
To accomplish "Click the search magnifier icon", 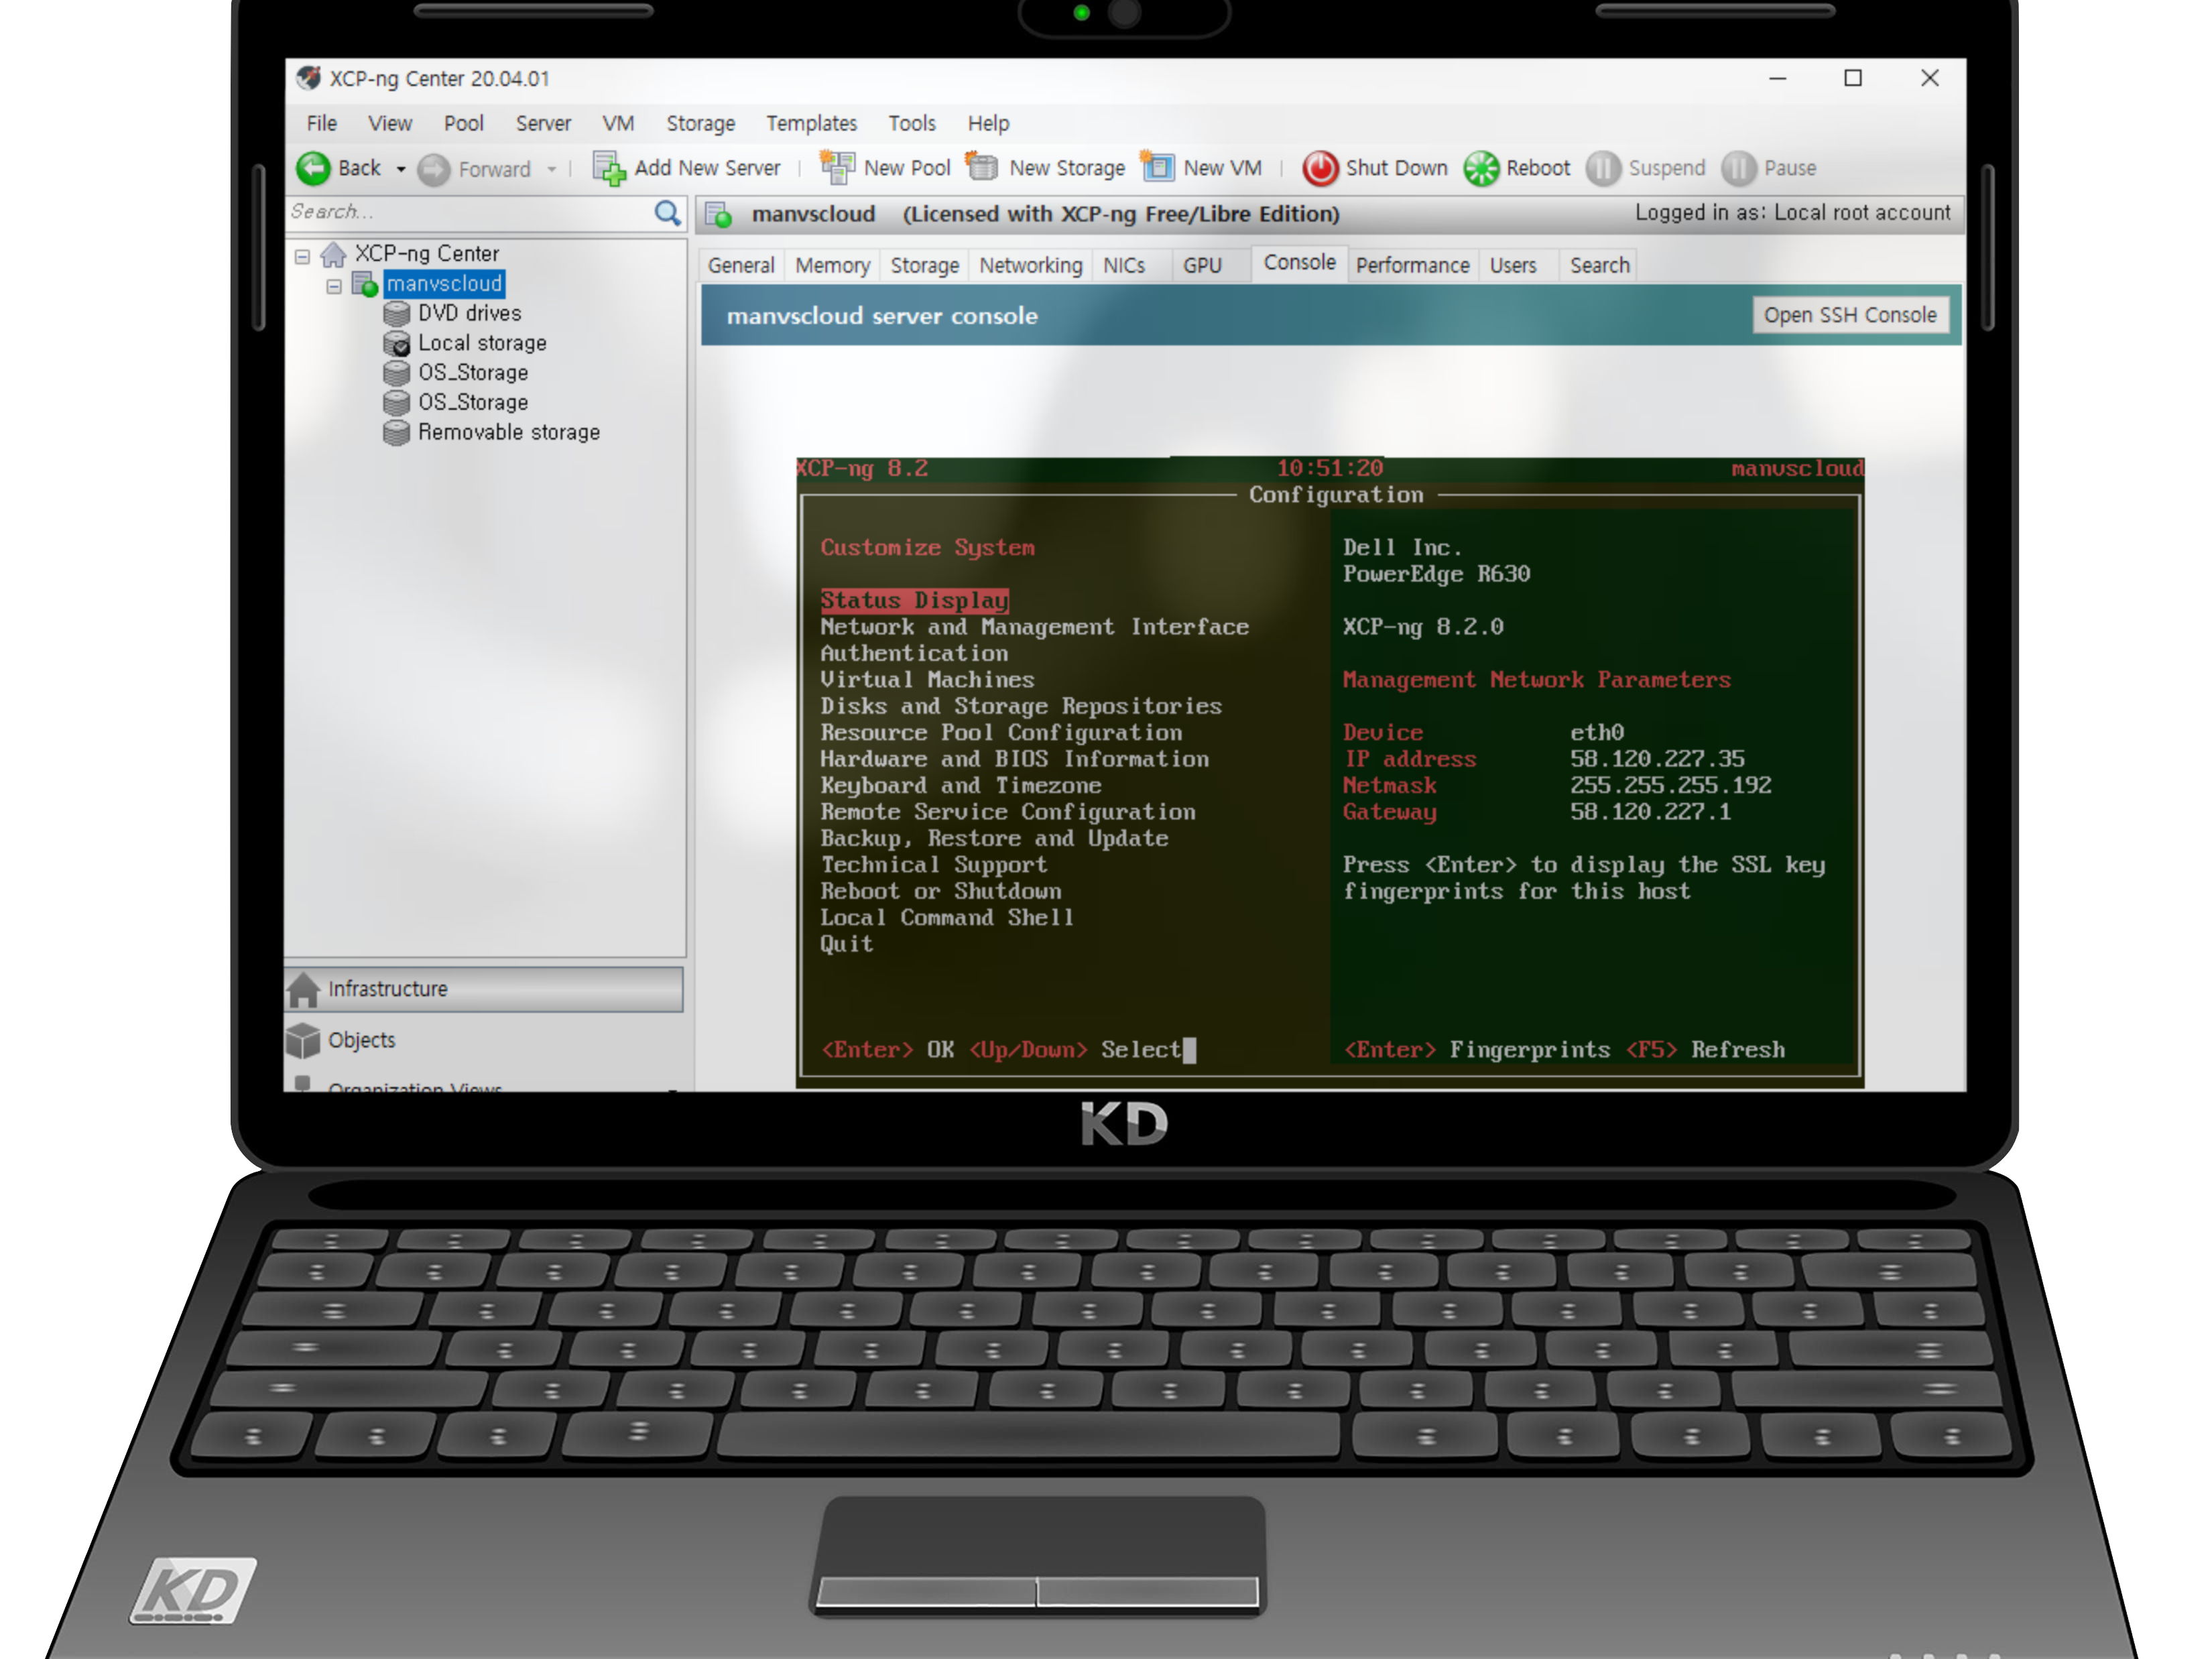I will pyautogui.click(x=667, y=213).
